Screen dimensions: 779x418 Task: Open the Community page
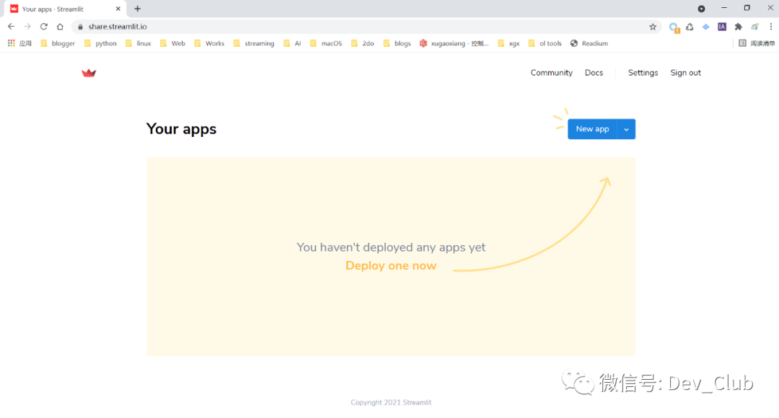[552, 73]
